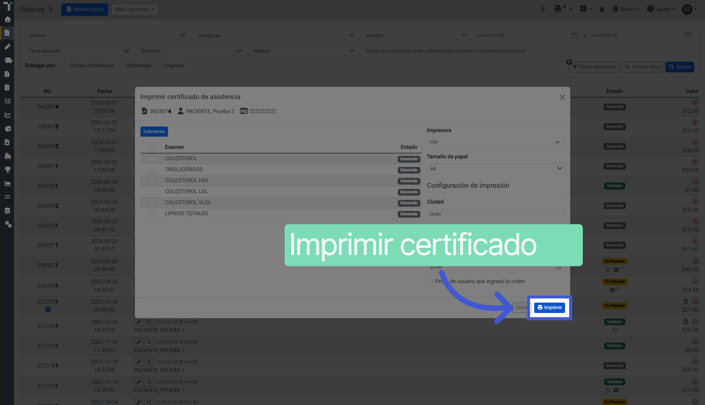
Task: Open the Ayuda help menu
Action: click(661, 9)
